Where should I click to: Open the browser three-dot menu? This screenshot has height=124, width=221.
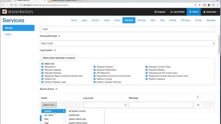coord(218,5)
